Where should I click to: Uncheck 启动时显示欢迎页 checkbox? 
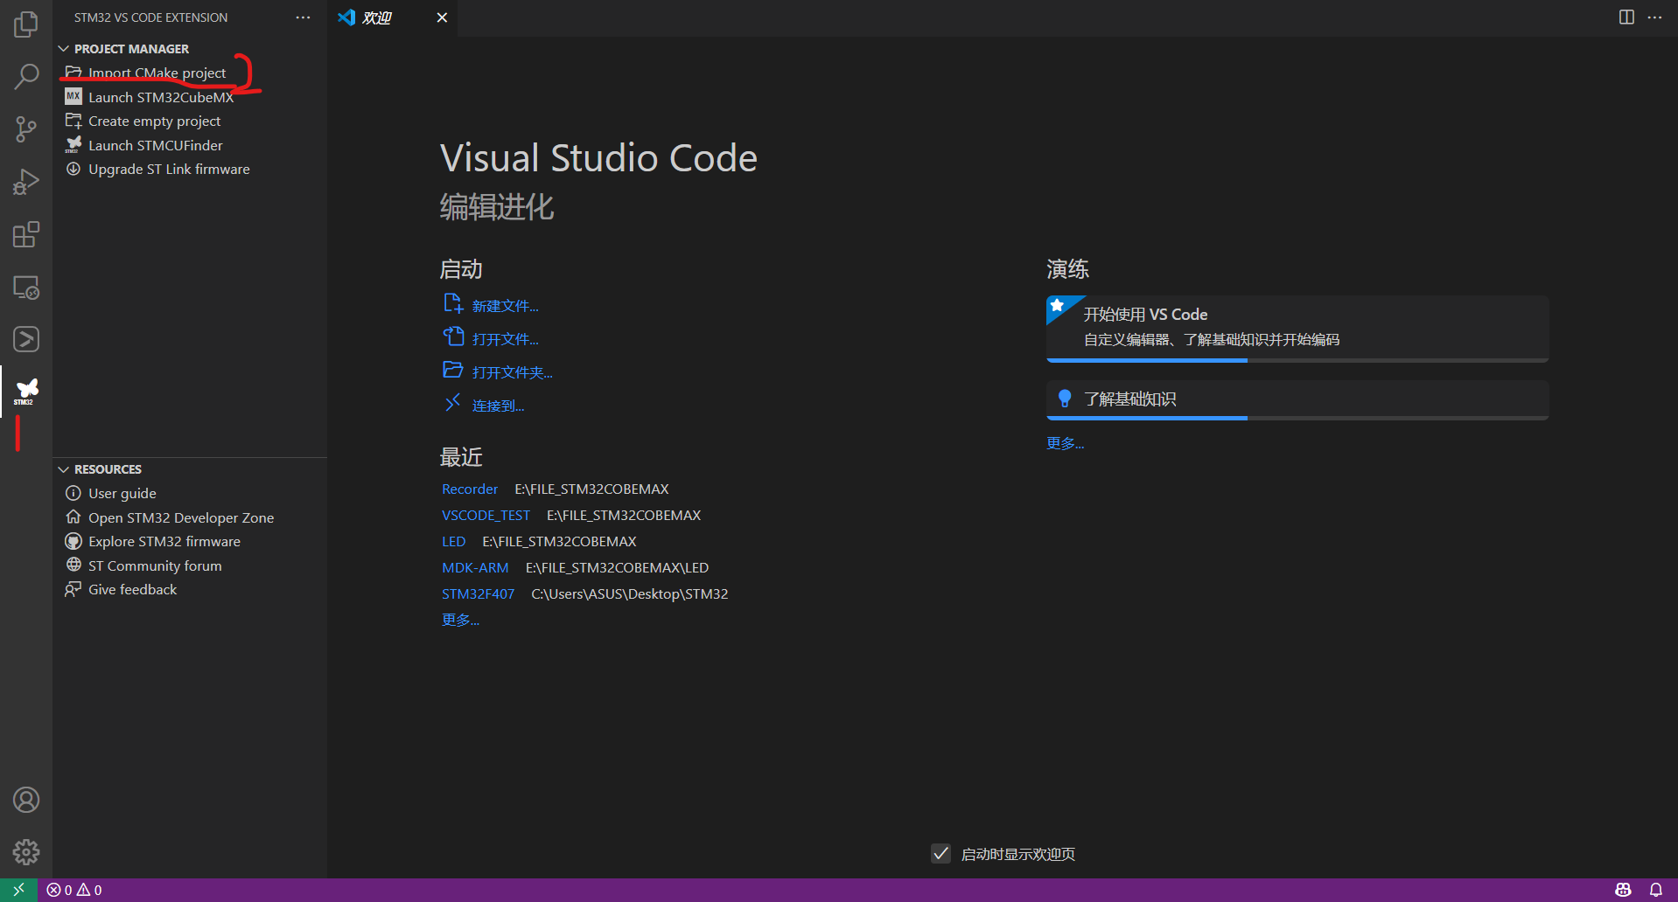[940, 854]
